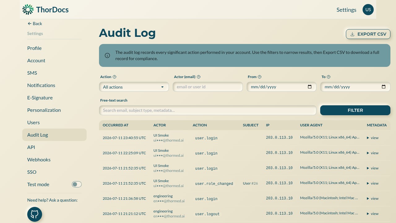Click the info icon in the banner
Screen dimensions: 396x223
[107, 55]
